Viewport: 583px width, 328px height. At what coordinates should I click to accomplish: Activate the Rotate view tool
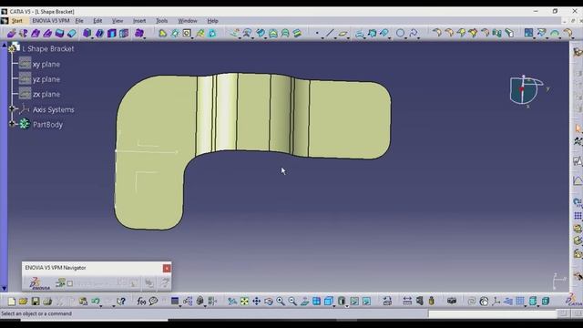(269, 302)
